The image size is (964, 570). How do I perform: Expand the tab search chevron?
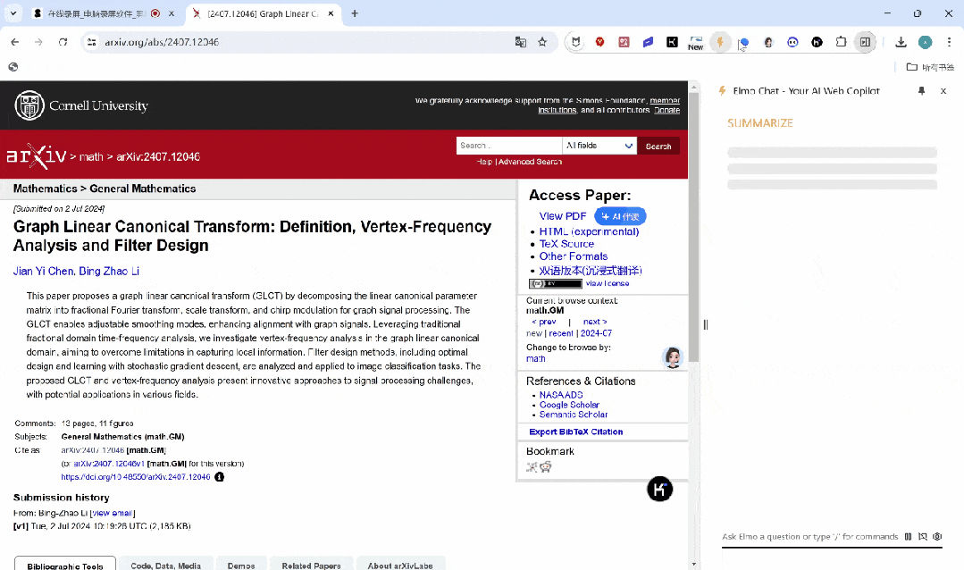point(13,13)
